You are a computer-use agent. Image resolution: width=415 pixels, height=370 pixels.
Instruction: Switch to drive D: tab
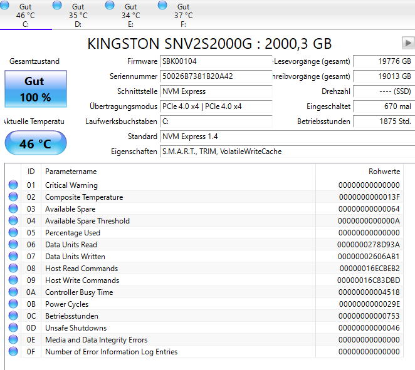(78, 15)
